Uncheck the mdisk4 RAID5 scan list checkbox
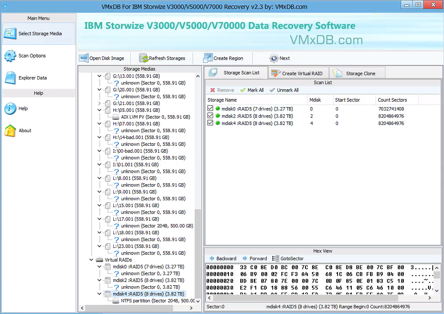Screen dimensions: 444x314 tap(210, 123)
